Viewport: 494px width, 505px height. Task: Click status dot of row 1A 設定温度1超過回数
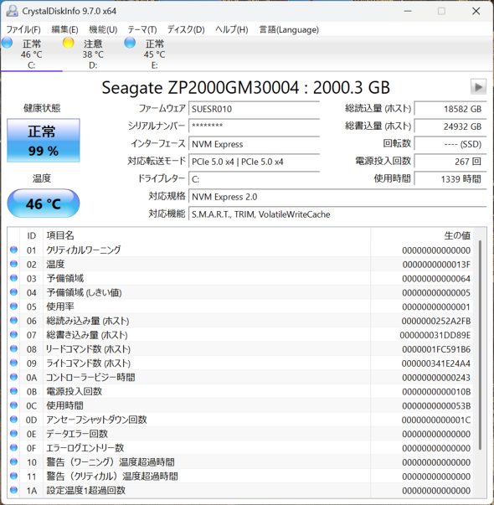pos(13,490)
